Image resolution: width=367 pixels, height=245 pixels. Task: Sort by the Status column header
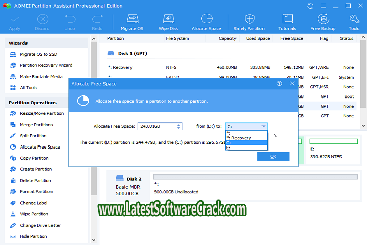pos(347,38)
